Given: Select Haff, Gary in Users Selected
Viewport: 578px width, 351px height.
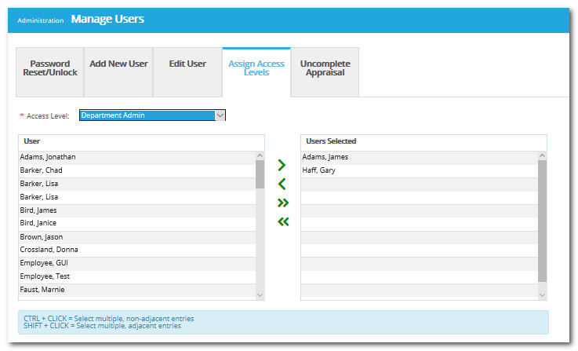Looking at the screenshot, I should (419, 170).
